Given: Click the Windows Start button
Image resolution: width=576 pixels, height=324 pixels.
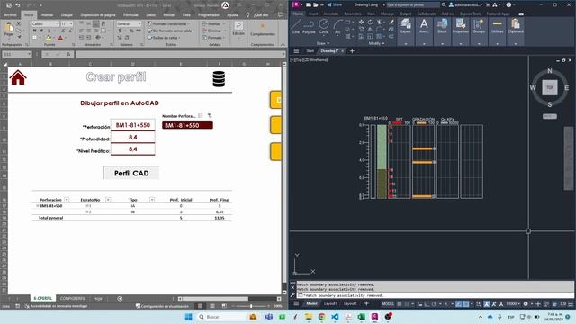Looking at the screenshot, I should [x=188, y=317].
